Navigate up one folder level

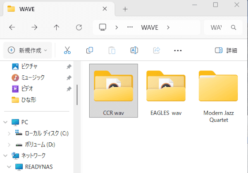click(x=57, y=28)
